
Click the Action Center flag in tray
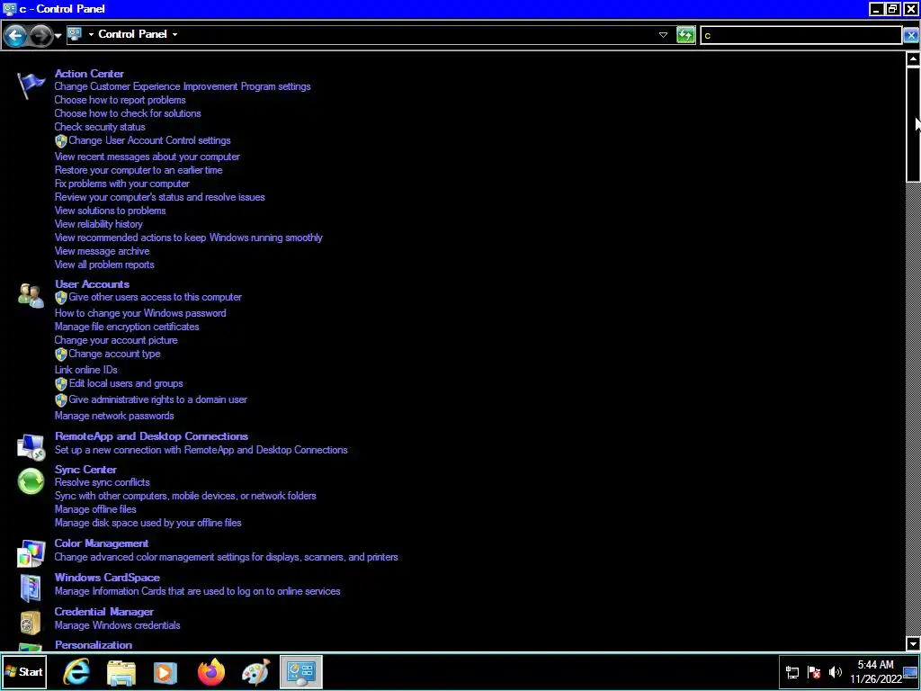pos(813,672)
